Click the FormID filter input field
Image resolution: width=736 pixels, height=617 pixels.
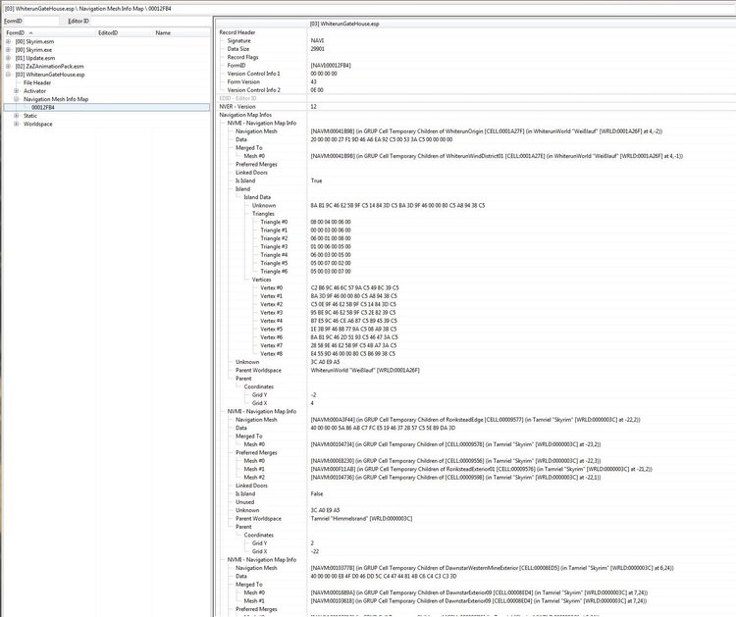tap(40, 22)
